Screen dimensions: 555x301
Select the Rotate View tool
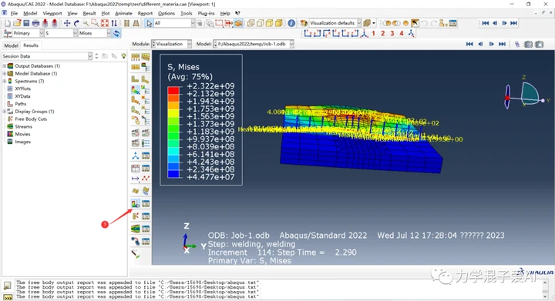76,23
